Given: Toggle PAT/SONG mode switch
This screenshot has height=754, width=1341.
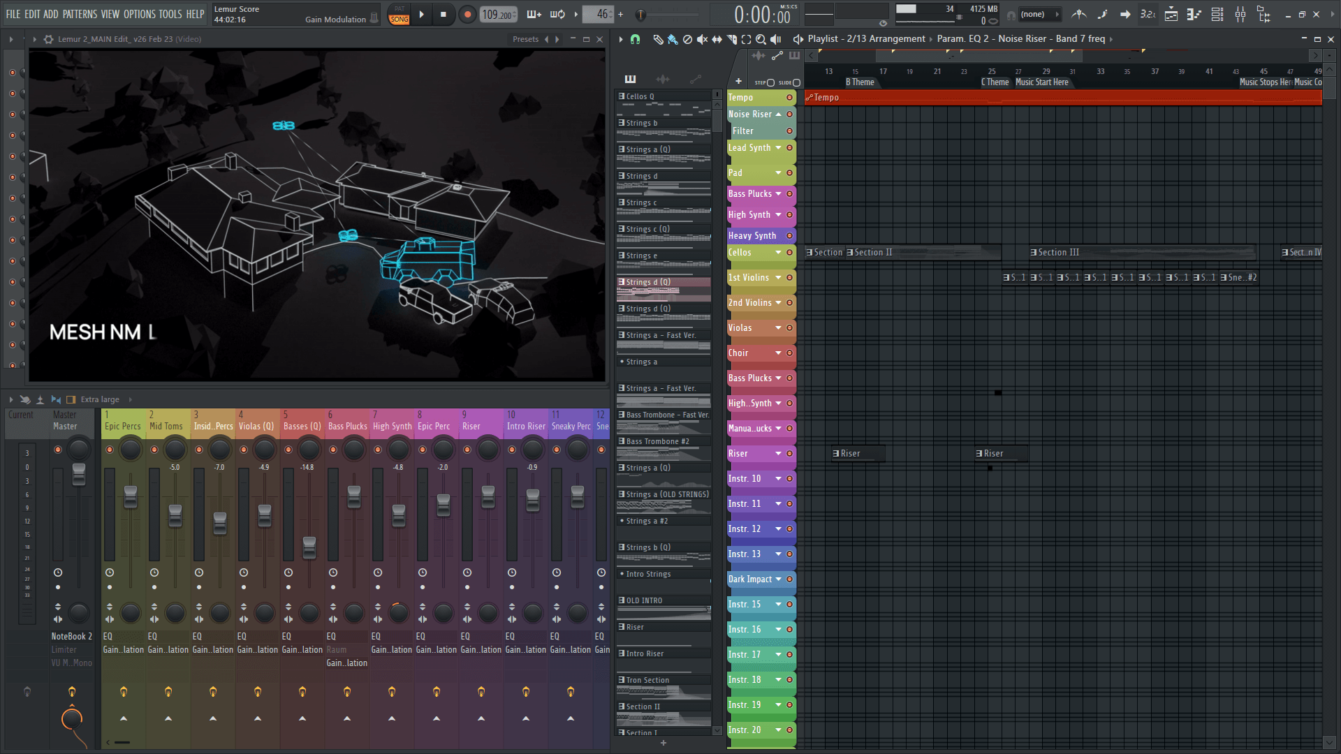Looking at the screenshot, I should point(400,14).
